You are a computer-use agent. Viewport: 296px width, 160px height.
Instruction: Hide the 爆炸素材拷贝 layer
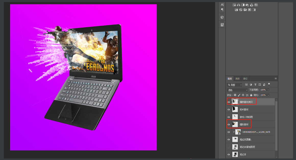[x=229, y=102]
